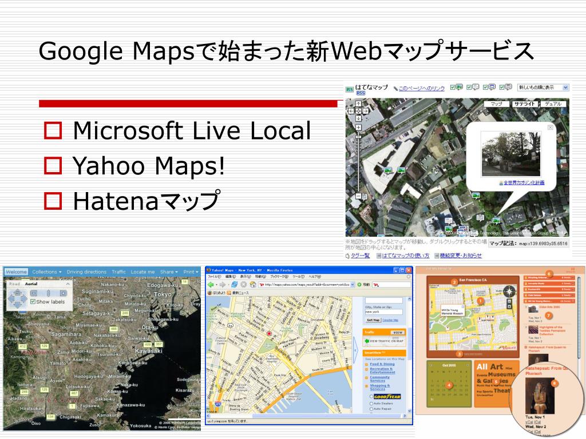Click the green 移動 go button in Firefox
This screenshot has height=439, width=586.
(x=363, y=285)
